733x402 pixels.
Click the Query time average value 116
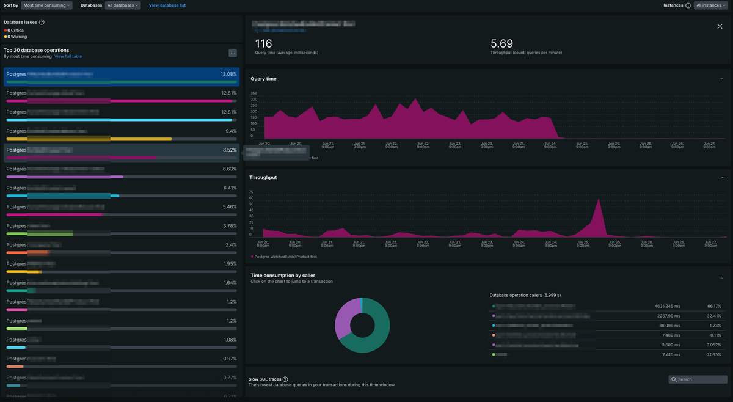click(263, 43)
